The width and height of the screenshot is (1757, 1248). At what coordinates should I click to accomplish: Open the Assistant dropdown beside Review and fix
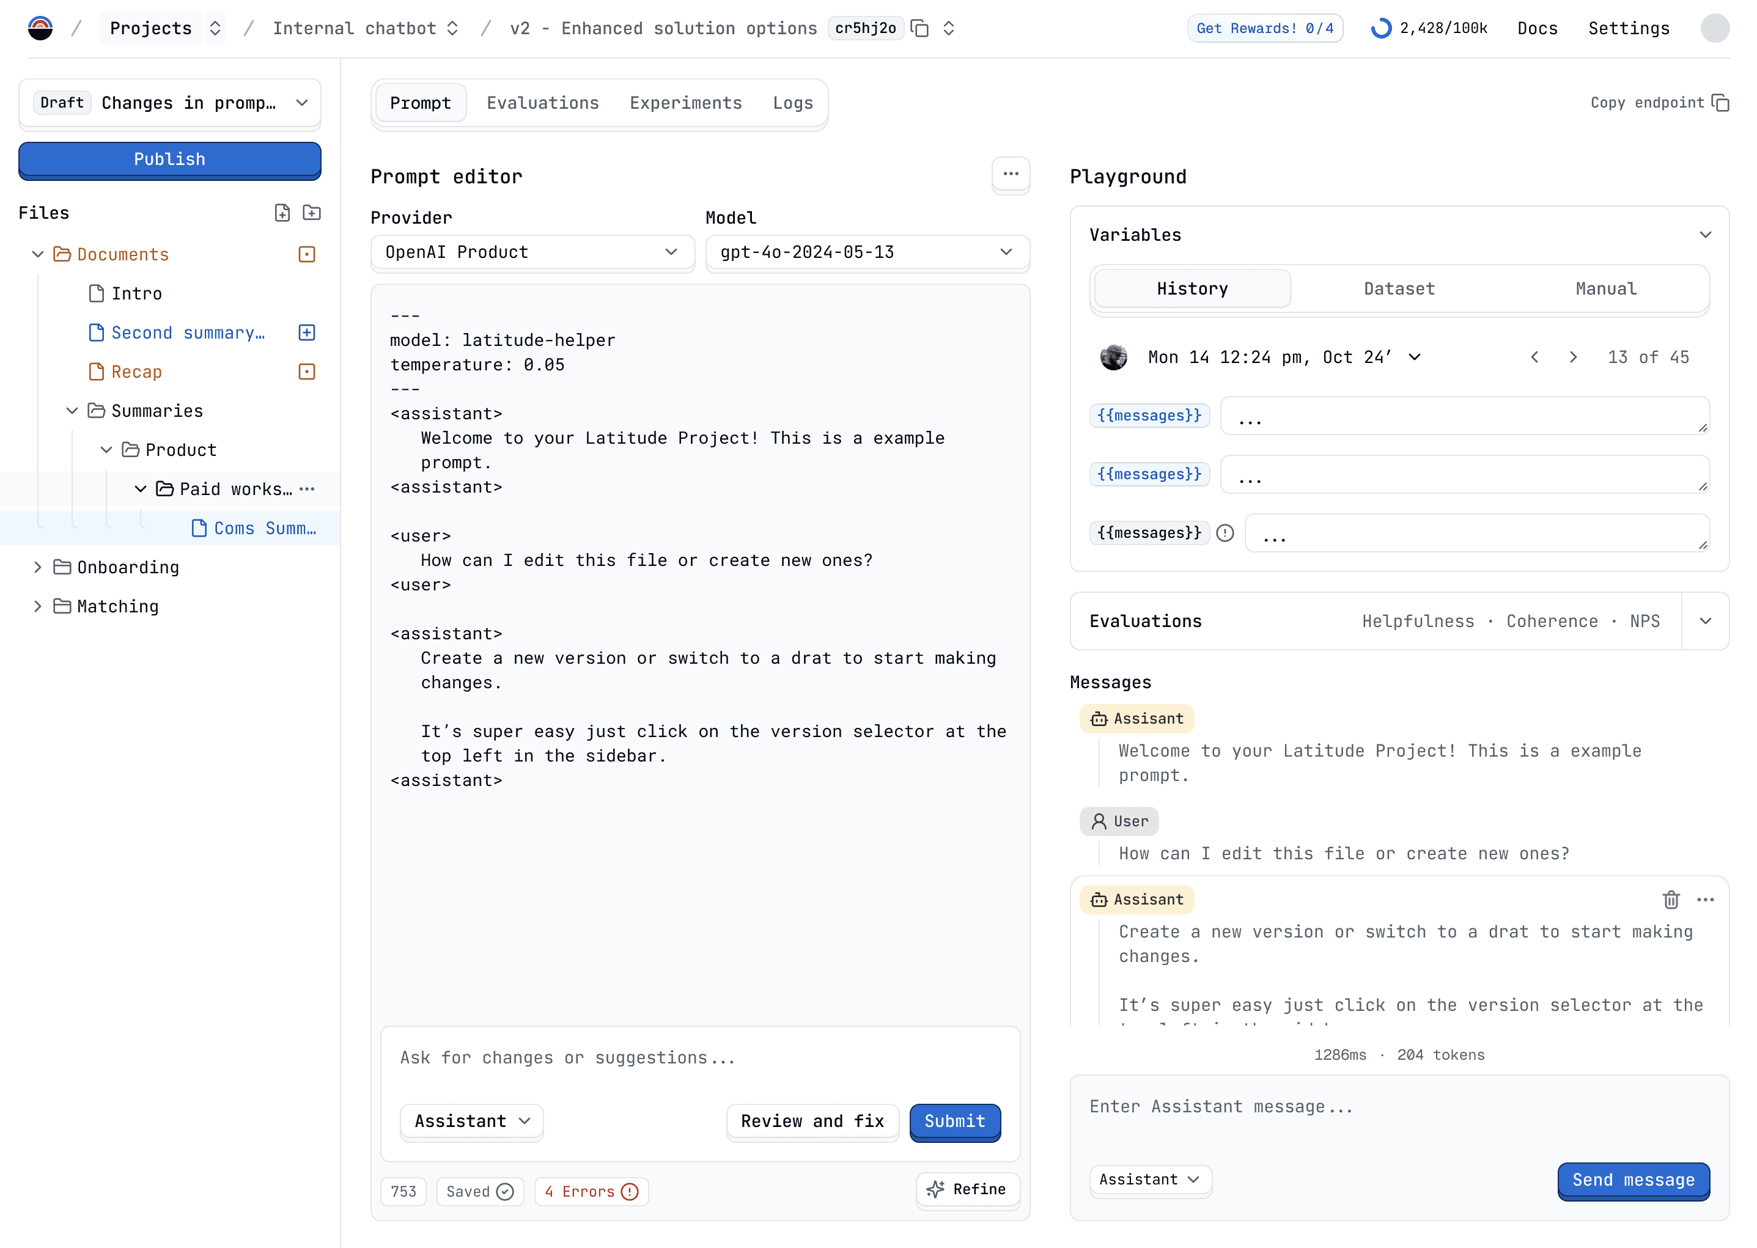[472, 1121]
